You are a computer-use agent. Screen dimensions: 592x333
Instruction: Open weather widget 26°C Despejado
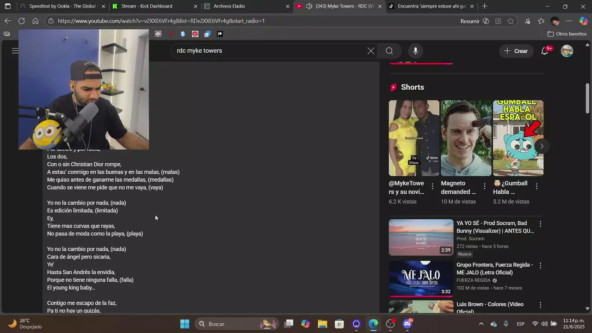[25, 324]
